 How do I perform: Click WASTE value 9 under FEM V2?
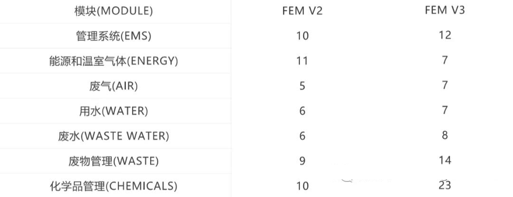302,161
